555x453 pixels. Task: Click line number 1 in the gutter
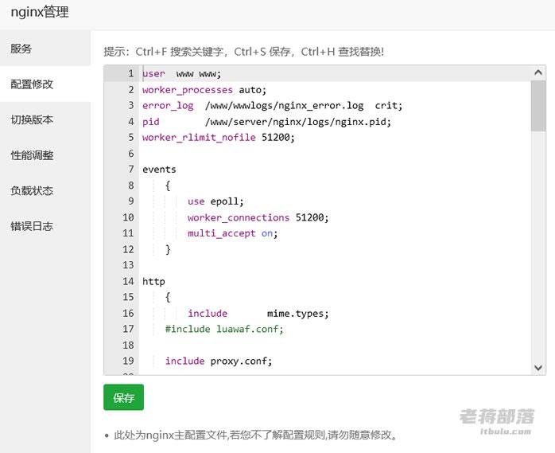point(130,74)
